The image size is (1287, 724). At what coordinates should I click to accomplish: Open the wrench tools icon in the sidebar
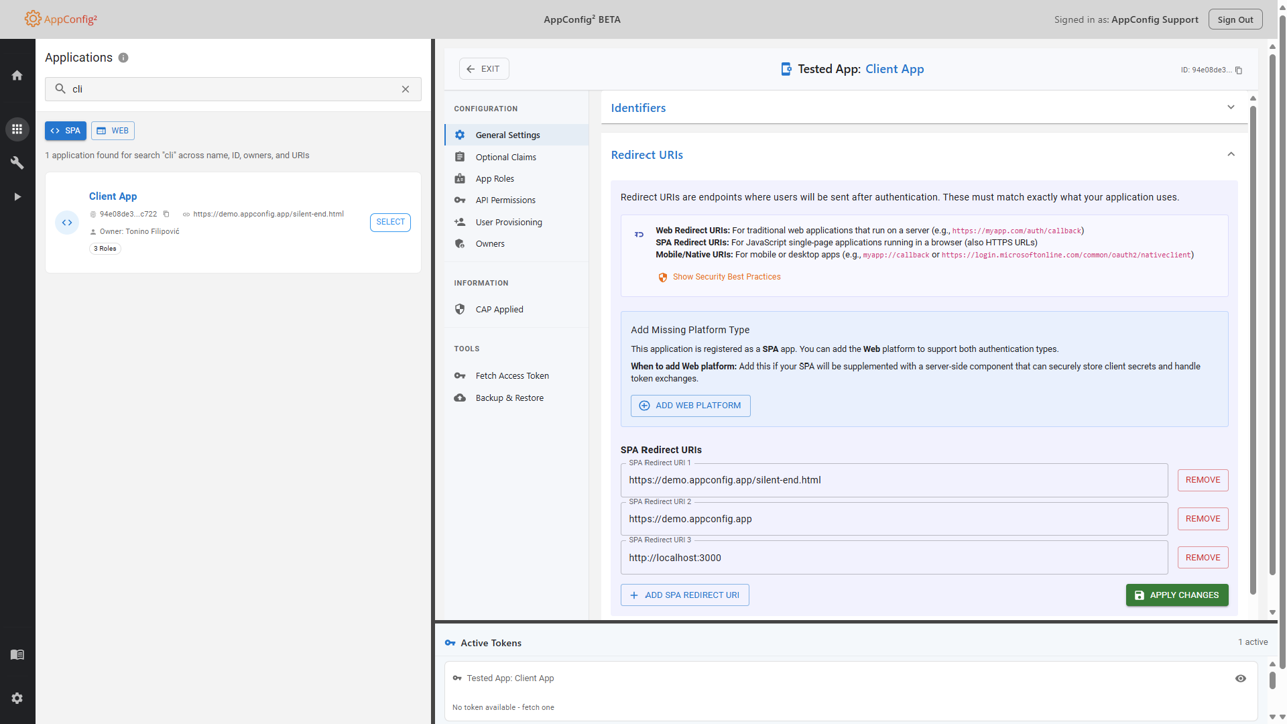(x=17, y=163)
